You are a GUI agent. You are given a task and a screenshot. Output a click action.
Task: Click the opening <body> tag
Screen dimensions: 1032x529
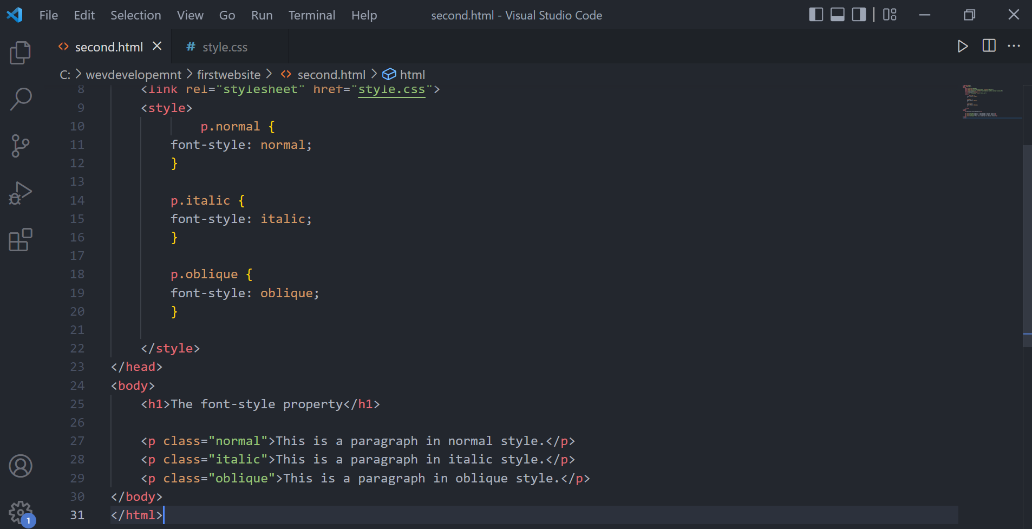point(133,386)
